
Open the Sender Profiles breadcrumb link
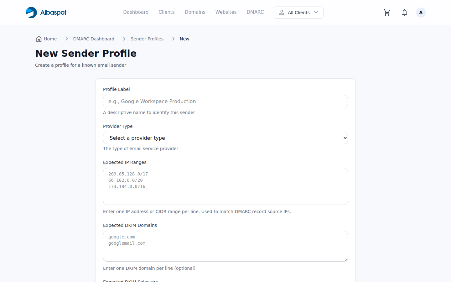147,39
